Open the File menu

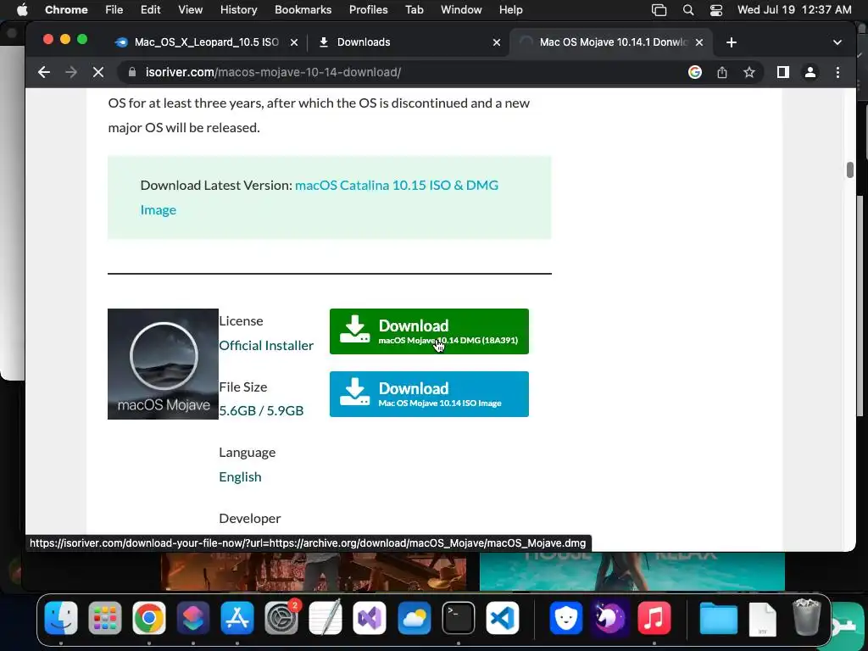pyautogui.click(x=114, y=10)
